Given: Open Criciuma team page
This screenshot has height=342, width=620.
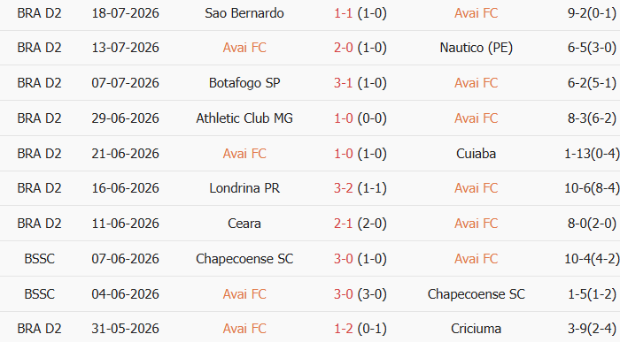Looking at the screenshot, I should click(477, 329).
